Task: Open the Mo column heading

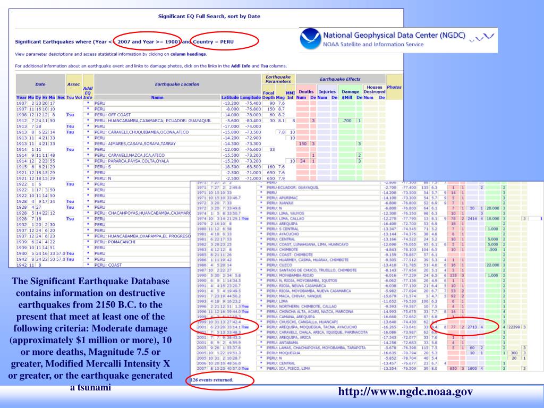Action: point(31,98)
